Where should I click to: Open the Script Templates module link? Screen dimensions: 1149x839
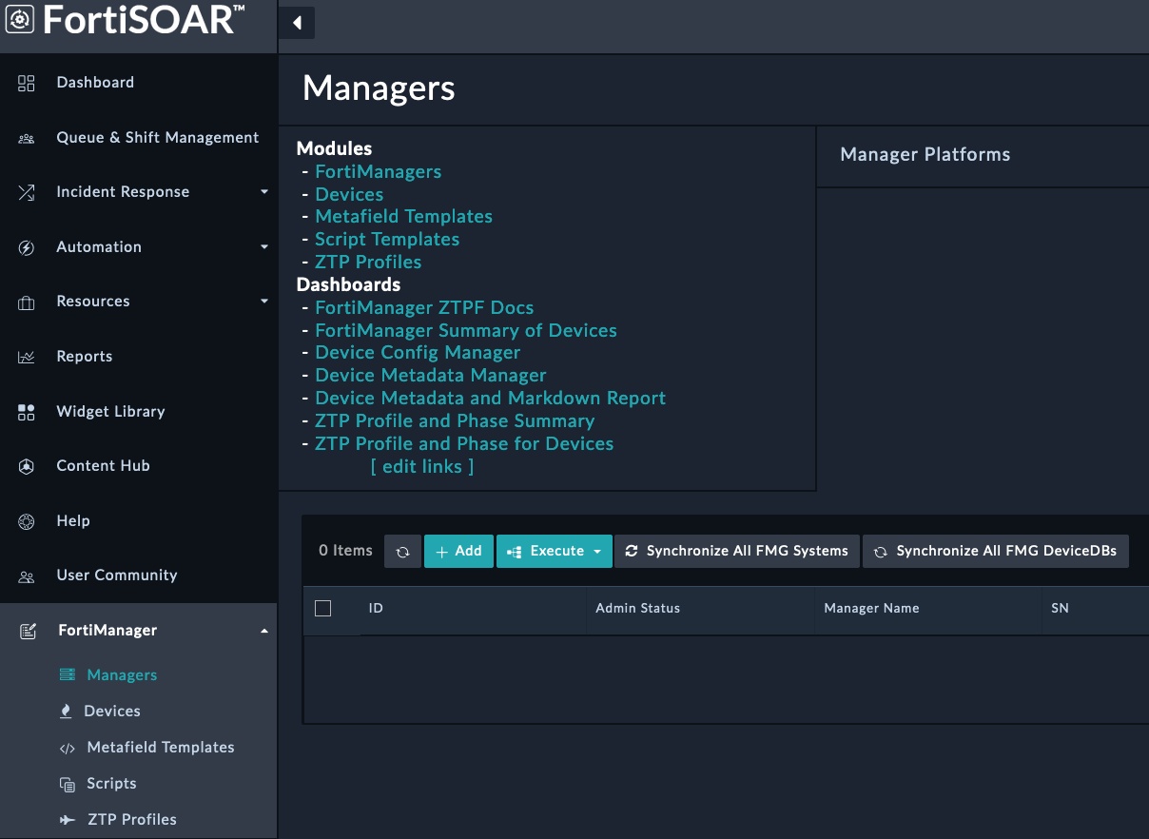pyautogui.click(x=387, y=240)
